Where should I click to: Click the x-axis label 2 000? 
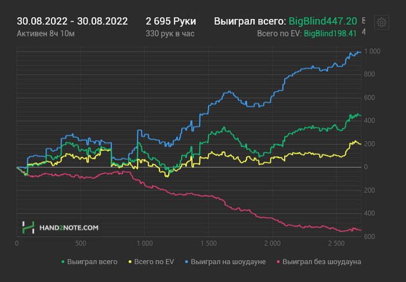coord(273,243)
